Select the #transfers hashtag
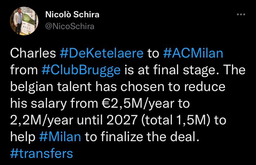Image resolution: width=256 pixels, height=165 pixels. coord(42,154)
